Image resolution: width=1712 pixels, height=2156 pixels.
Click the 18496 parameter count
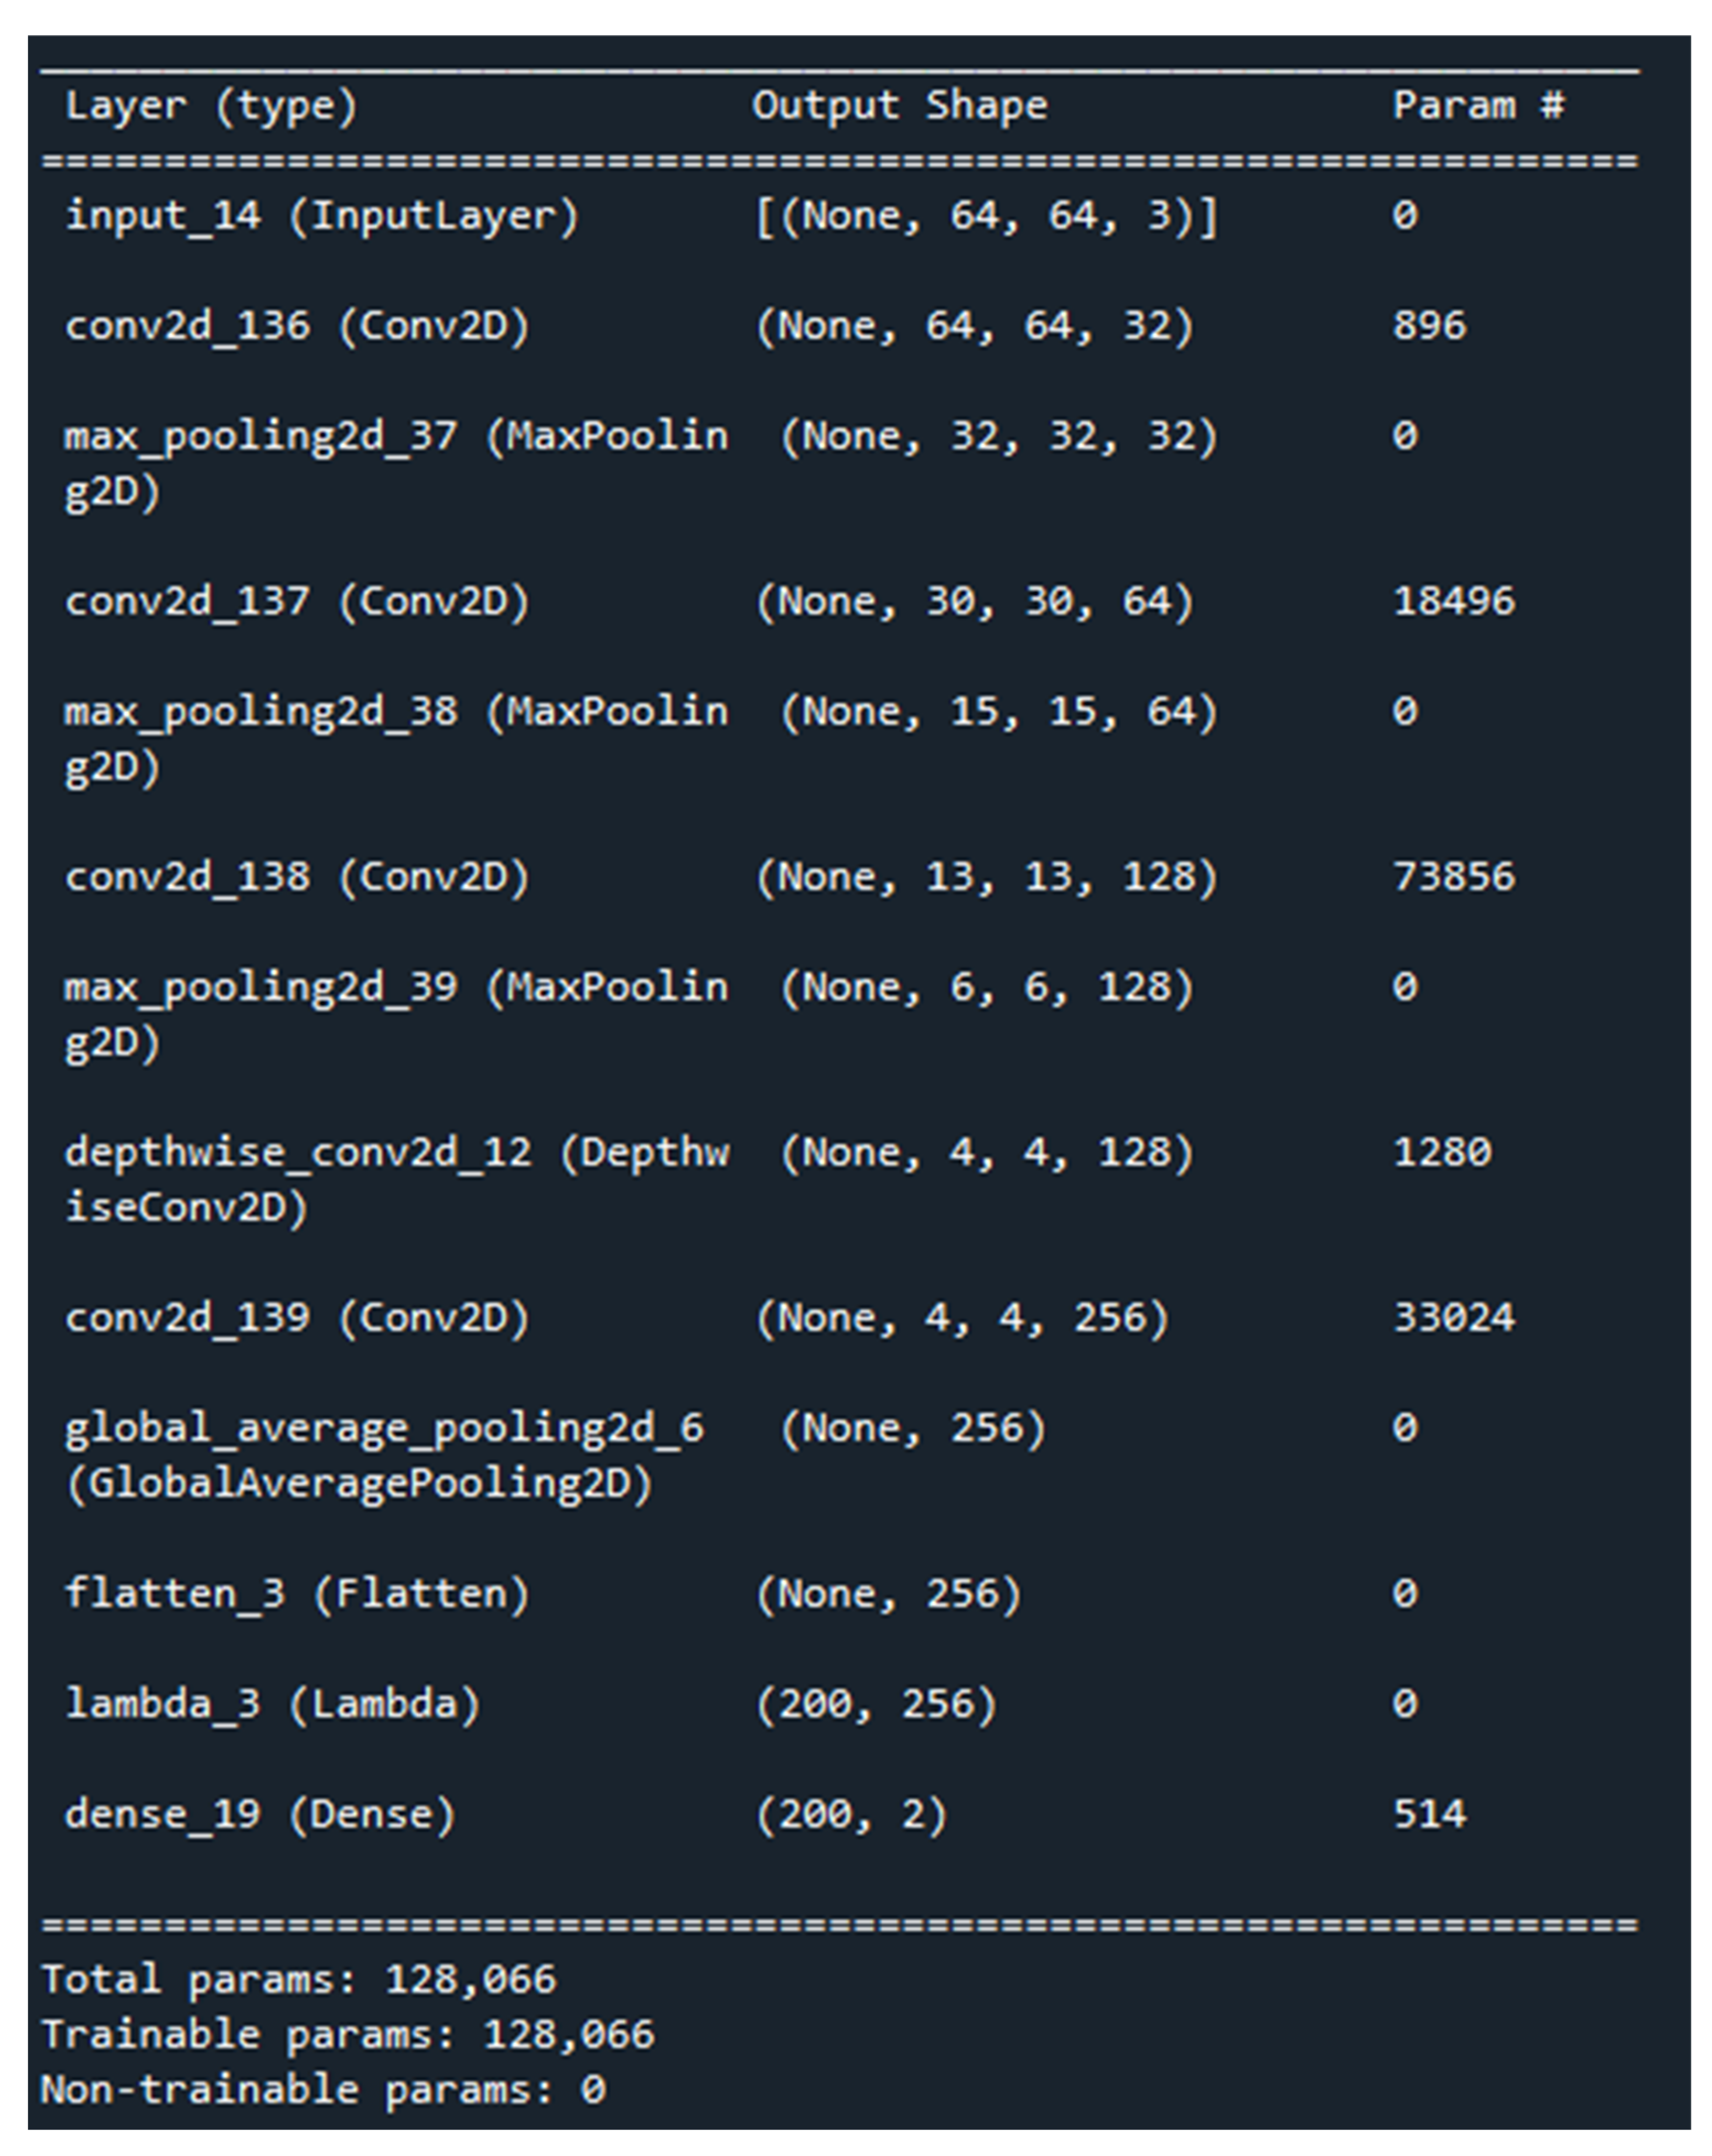(1453, 602)
